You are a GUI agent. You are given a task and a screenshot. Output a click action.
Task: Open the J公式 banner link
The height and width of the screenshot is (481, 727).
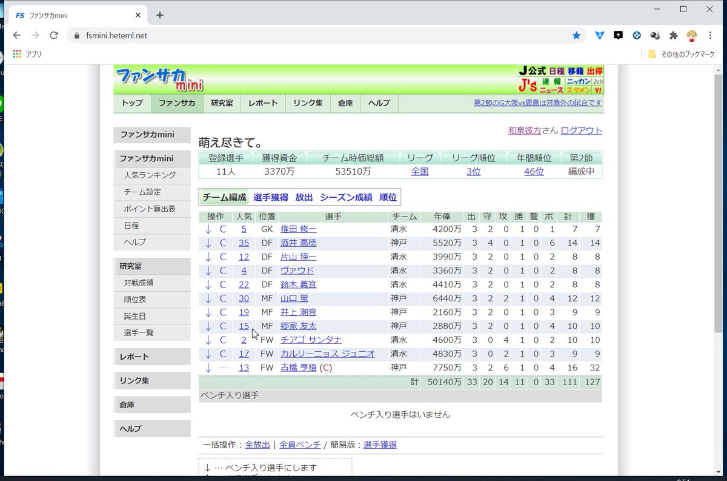tap(533, 71)
